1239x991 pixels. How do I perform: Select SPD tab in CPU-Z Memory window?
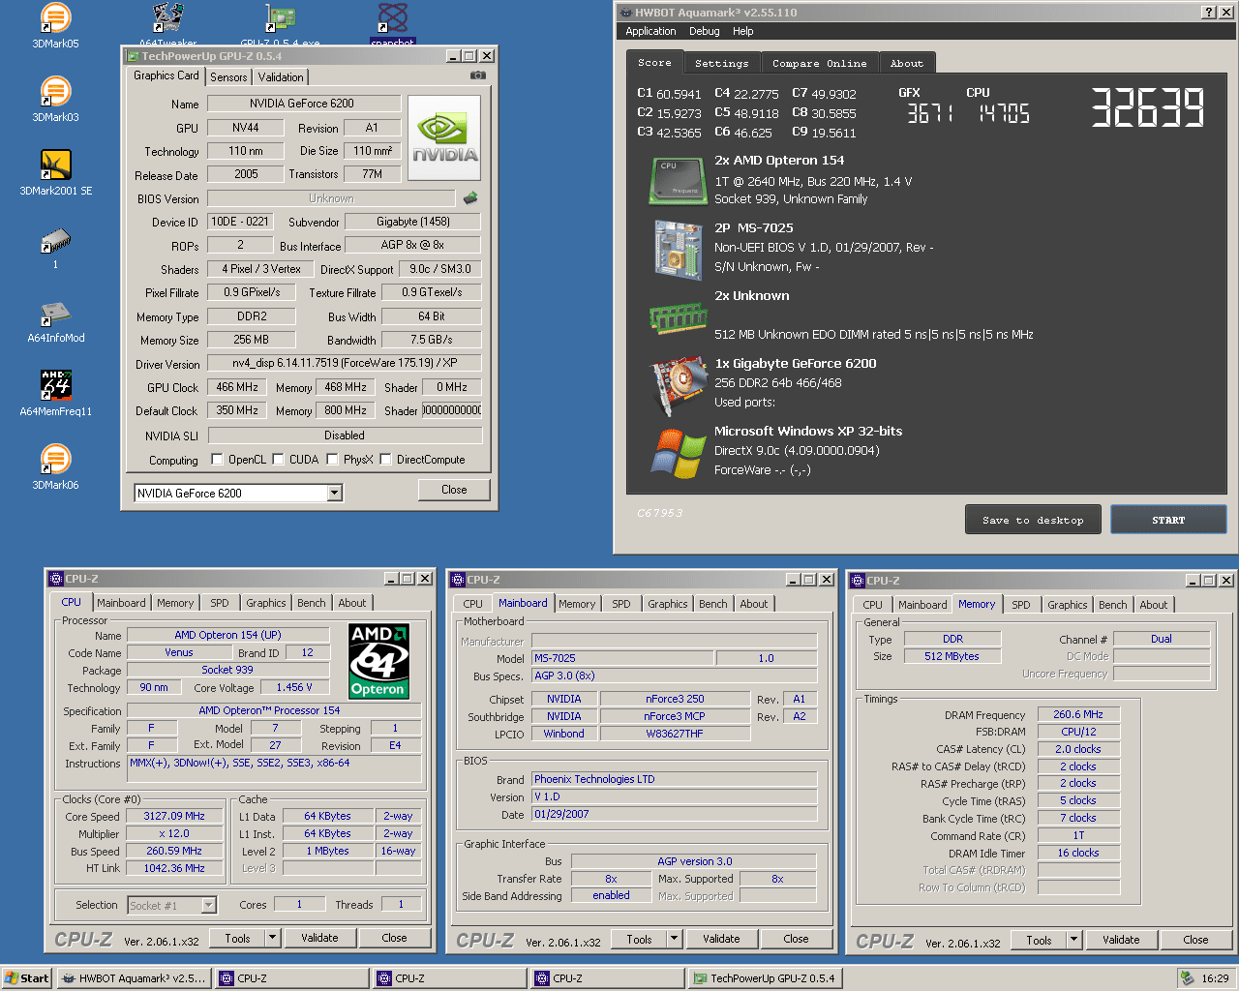1020,605
